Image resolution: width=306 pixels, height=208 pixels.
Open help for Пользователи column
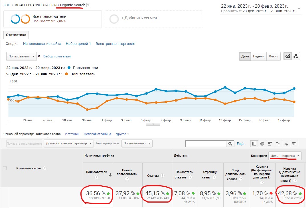pyautogui.click(x=96, y=177)
